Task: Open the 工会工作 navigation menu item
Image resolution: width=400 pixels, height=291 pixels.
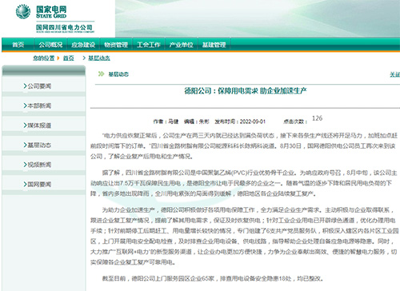Action: click(149, 45)
